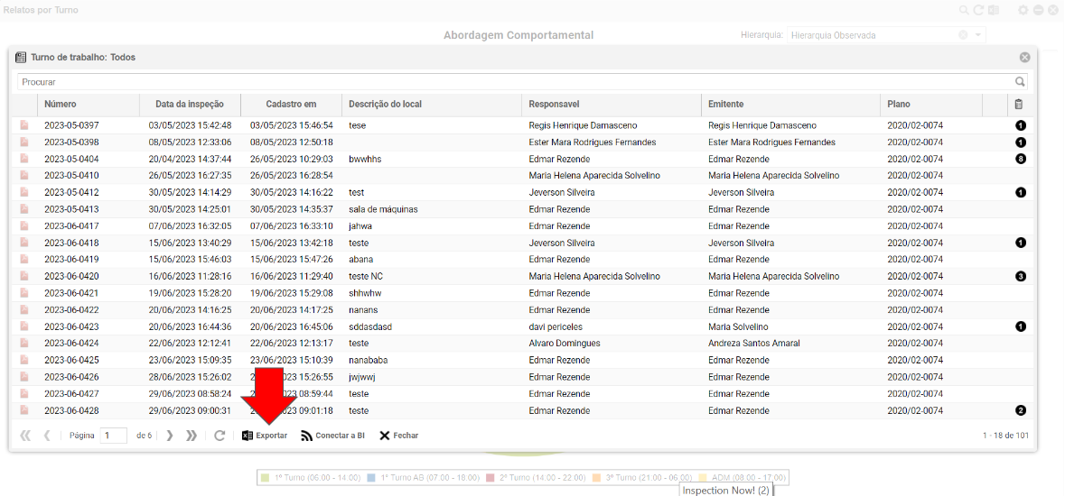Open the PDF icon for record 2023-05-0397

pos(24,125)
